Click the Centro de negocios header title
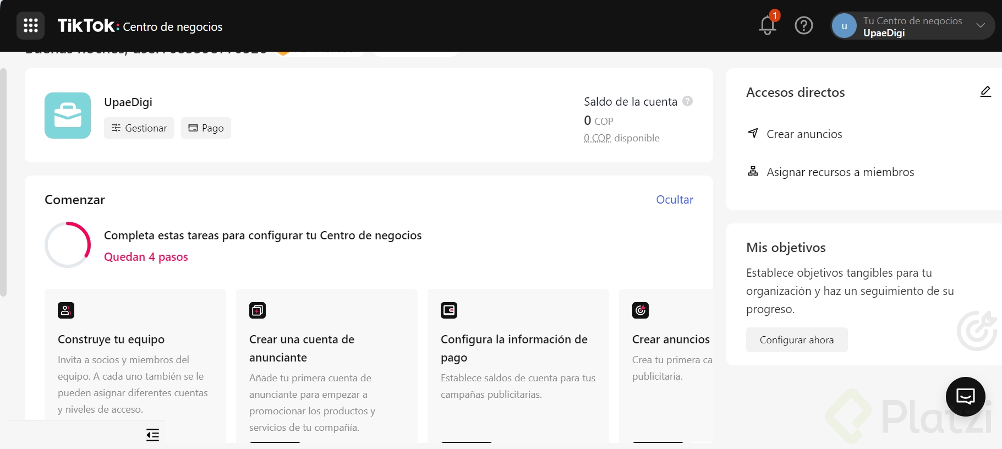 [x=173, y=27]
